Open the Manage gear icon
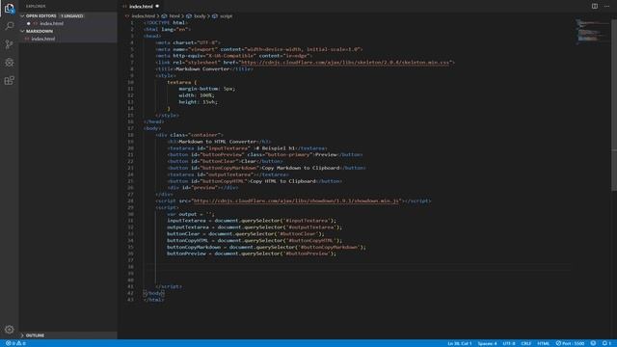617x347 pixels. pyautogui.click(x=9, y=330)
